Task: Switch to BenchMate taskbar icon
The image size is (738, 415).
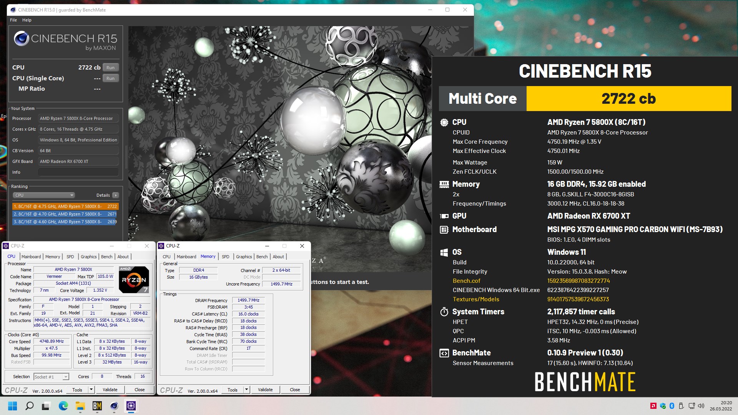Action: (x=97, y=406)
